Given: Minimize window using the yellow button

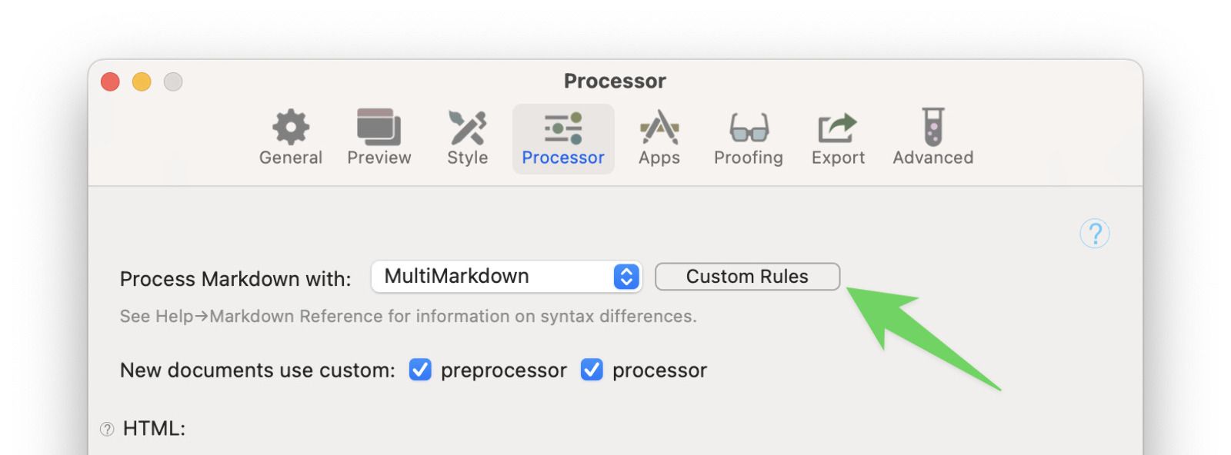Looking at the screenshot, I should tap(142, 81).
